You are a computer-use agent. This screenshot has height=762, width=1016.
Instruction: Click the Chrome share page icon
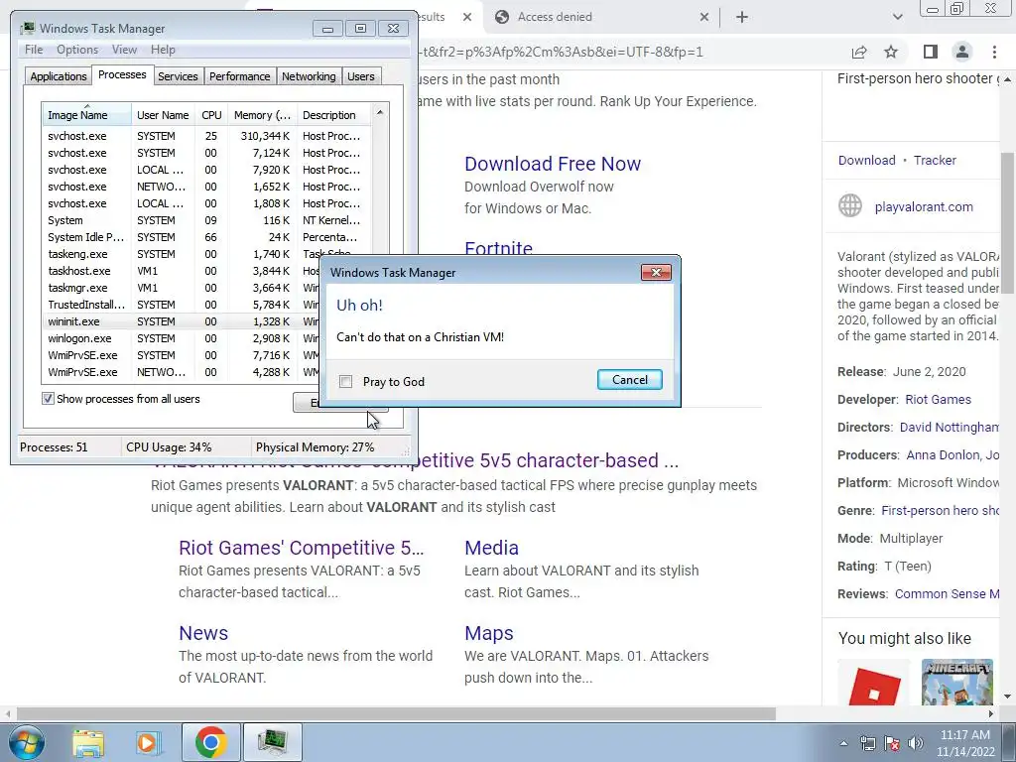tap(859, 52)
